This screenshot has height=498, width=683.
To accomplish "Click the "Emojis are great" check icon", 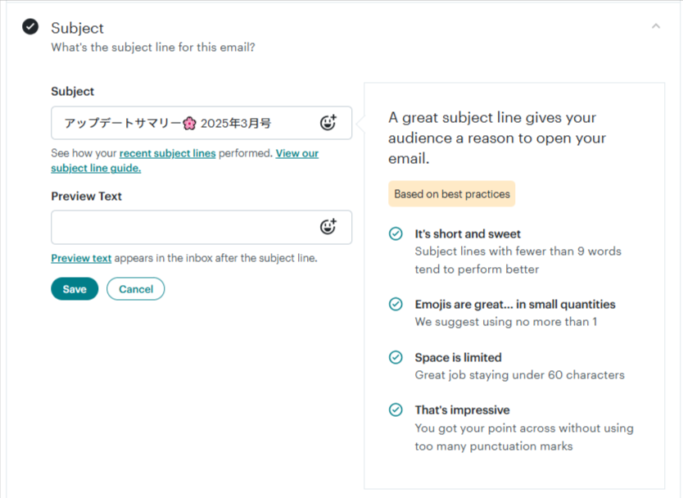I will click(x=396, y=305).
